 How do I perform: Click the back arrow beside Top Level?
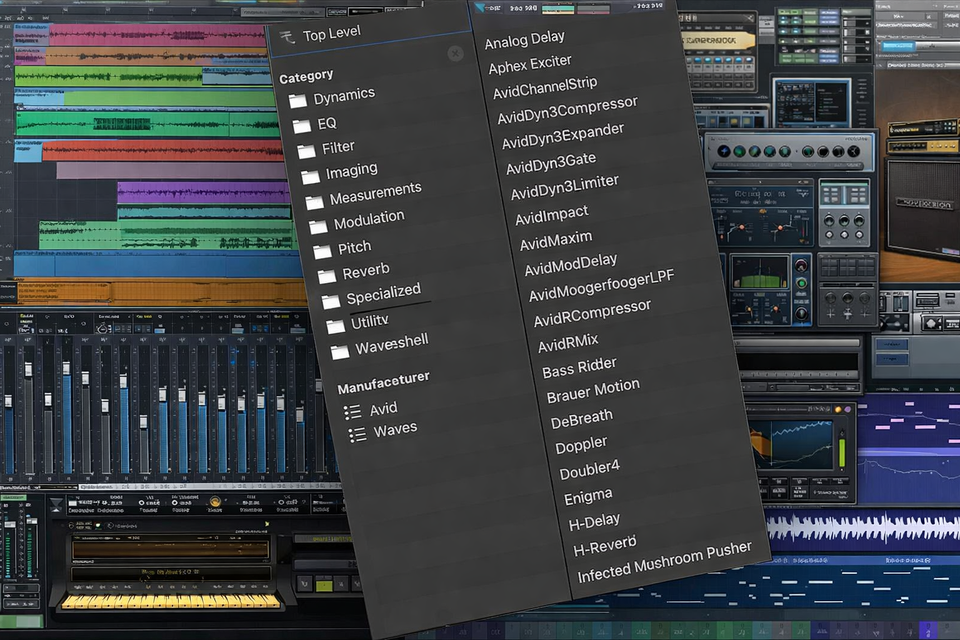(x=287, y=37)
